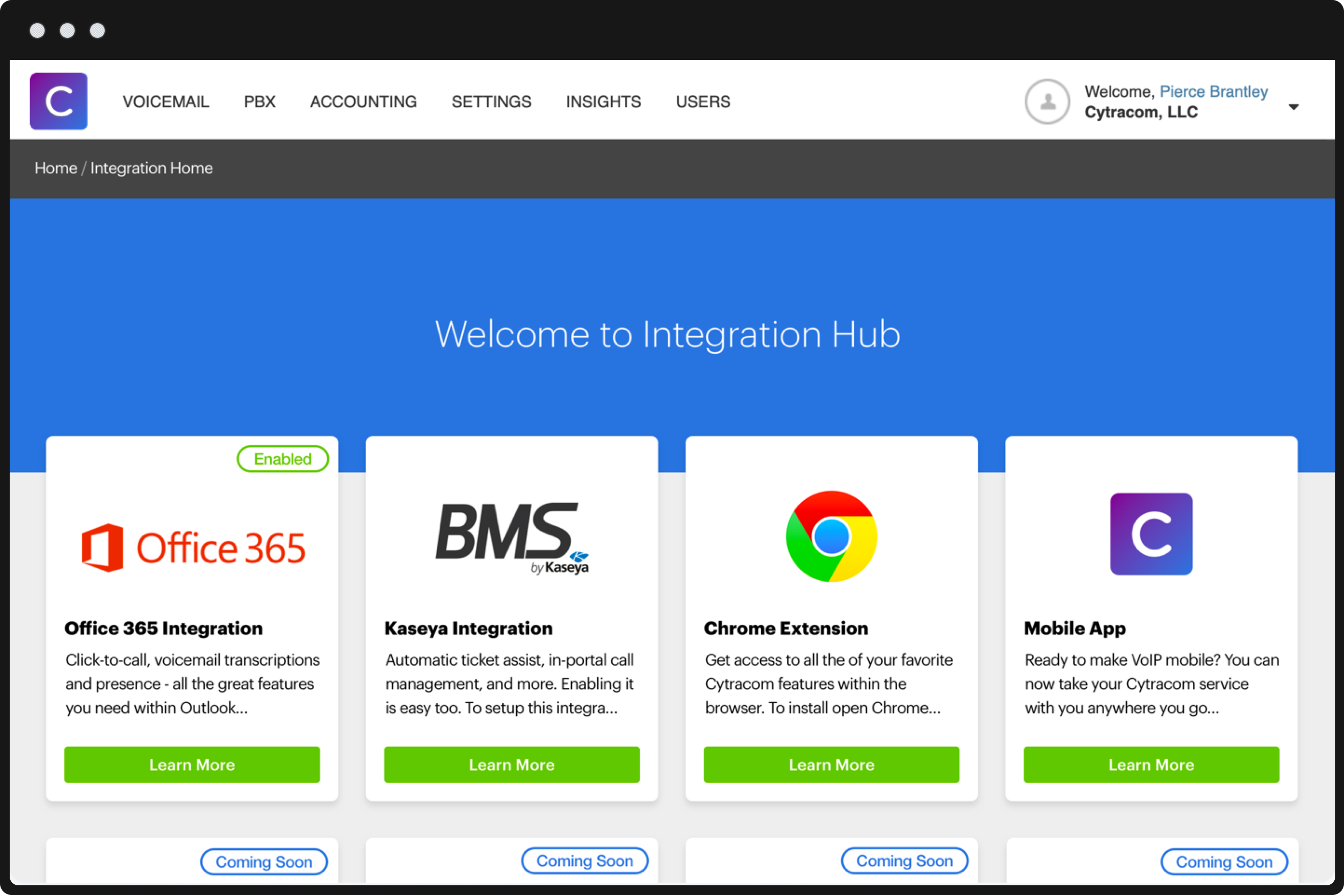
Task: Learn More about Chrome Extension
Action: (831, 764)
